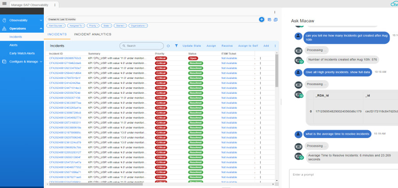Viewport: 398px width, 188px height.
Task: Switch to the INCIDENTS tab
Action: pos(57,34)
